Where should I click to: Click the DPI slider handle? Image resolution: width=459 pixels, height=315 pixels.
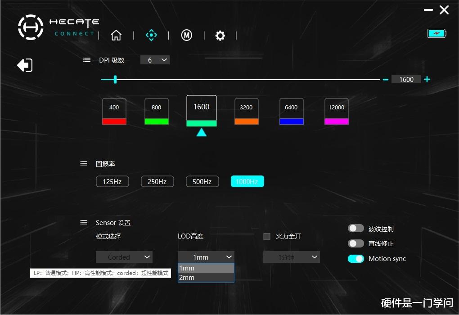[x=115, y=79]
